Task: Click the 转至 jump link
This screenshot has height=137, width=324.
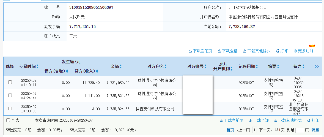Action: (x=315, y=130)
